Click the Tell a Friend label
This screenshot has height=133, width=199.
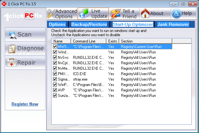tap(130, 14)
